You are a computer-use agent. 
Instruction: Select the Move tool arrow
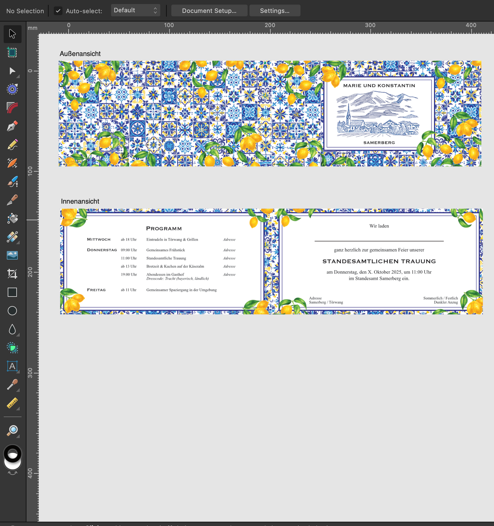coord(13,34)
